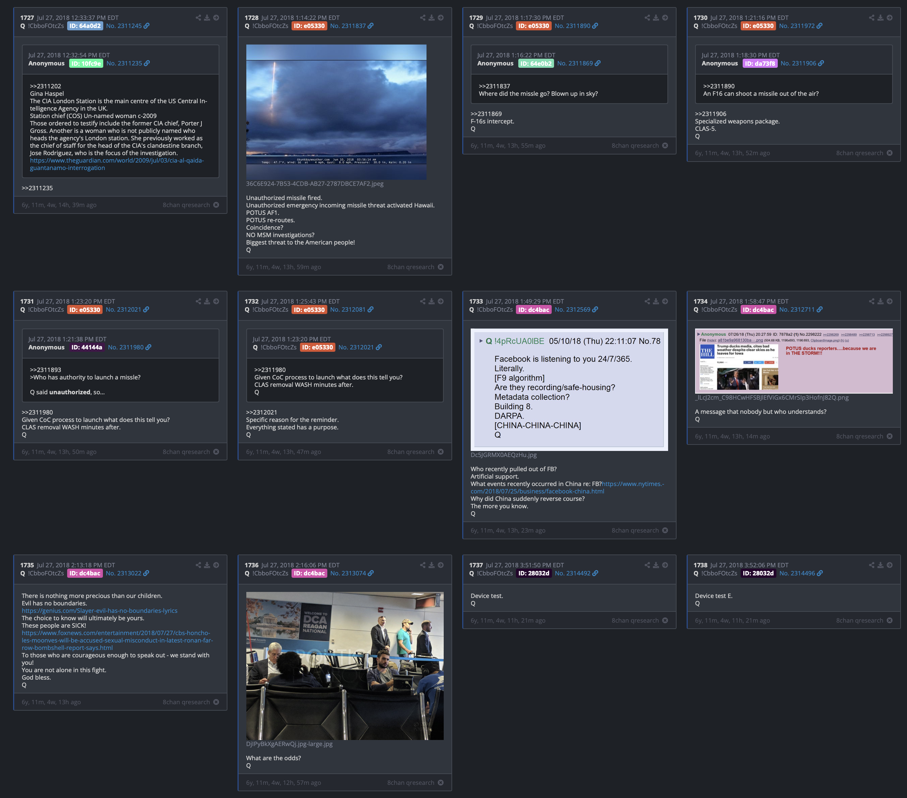Image resolution: width=907 pixels, height=798 pixels.
Task: Open the Facebook listening image in post 1733
Action: (x=569, y=390)
